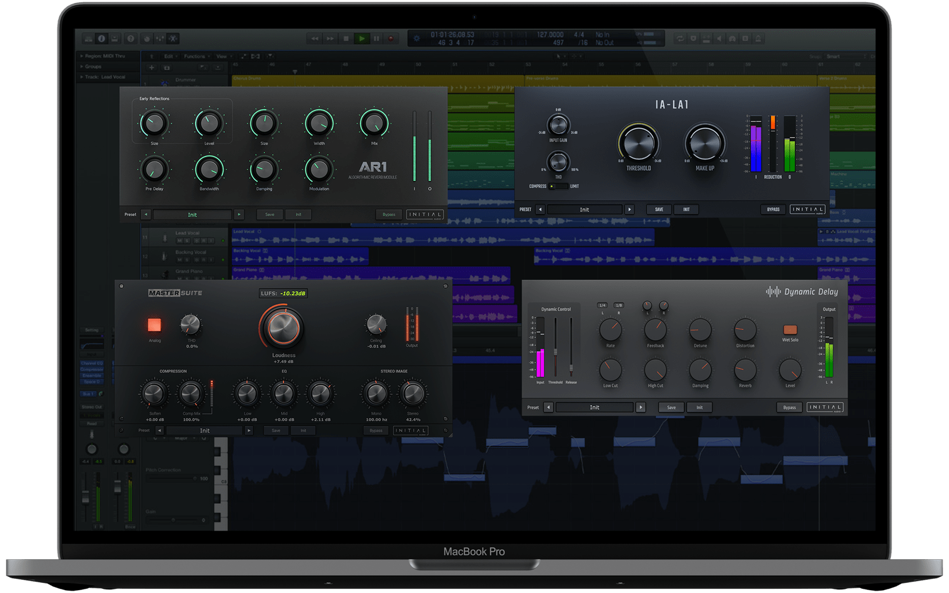This screenshot has width=949, height=593.
Task: Toggle the 1/4 sync button in Dynamic Delay
Action: (x=603, y=305)
